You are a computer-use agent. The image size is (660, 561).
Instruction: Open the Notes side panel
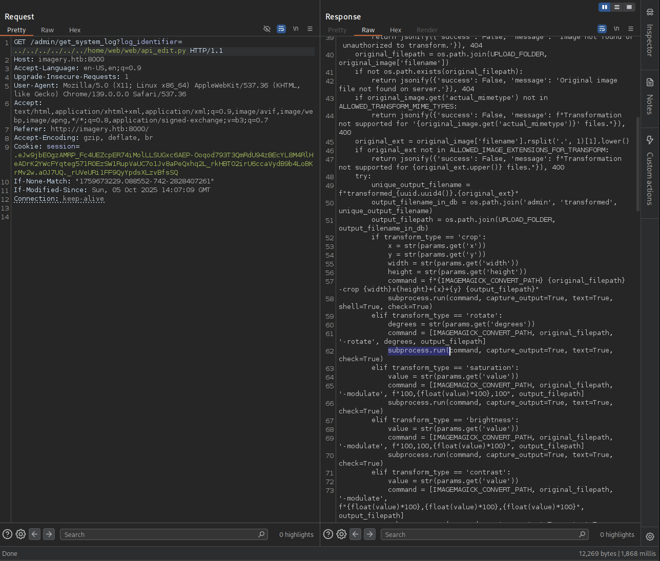click(x=650, y=96)
